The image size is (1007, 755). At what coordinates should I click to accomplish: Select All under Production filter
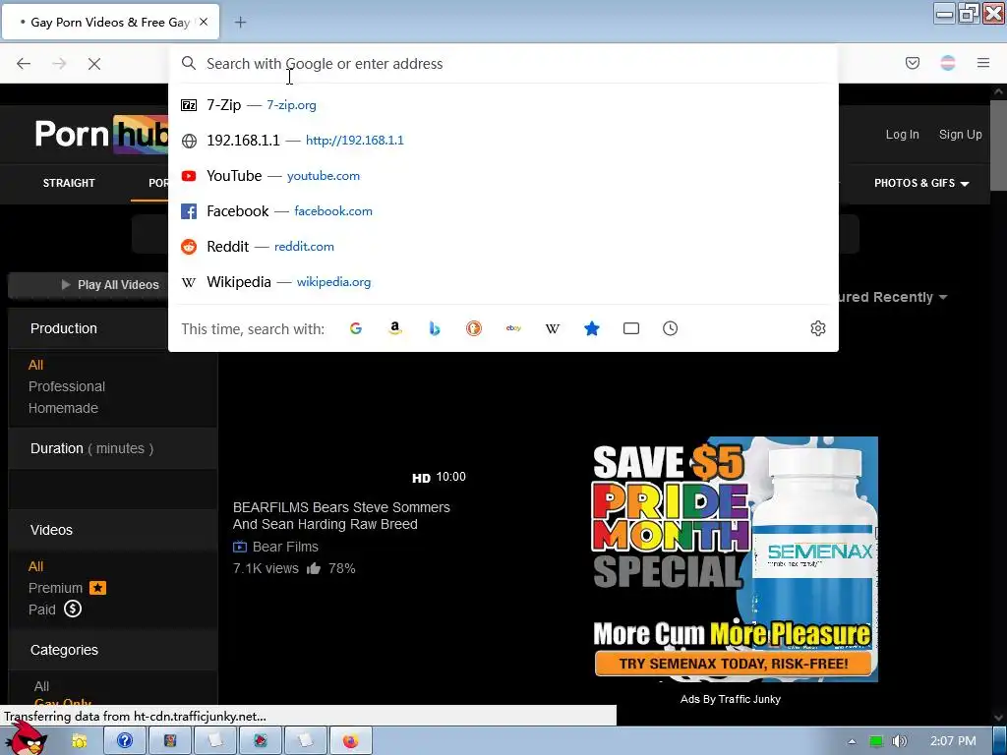[36, 365]
